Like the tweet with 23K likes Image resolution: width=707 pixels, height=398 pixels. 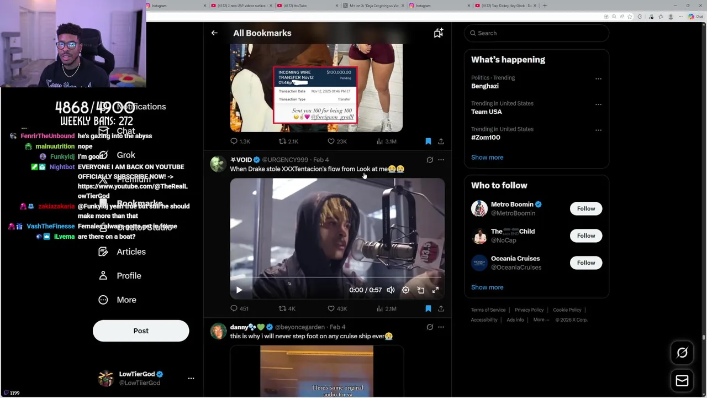click(337, 142)
